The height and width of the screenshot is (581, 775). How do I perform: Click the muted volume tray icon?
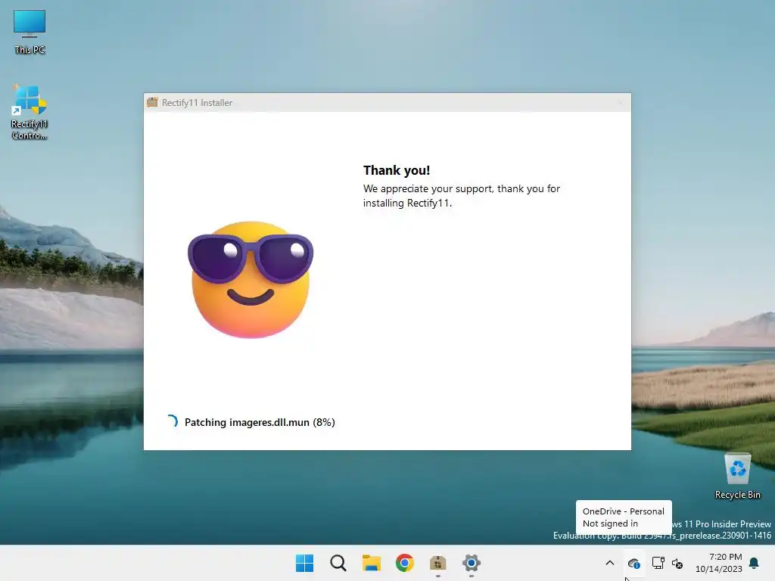pos(677,563)
